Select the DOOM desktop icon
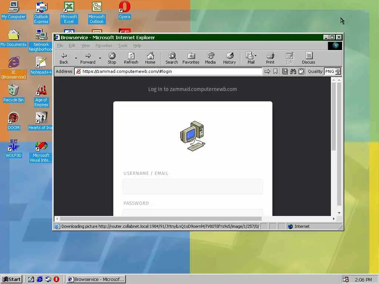The image size is (379, 284). click(x=14, y=121)
